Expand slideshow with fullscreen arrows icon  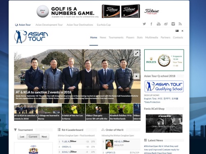click(x=137, y=53)
